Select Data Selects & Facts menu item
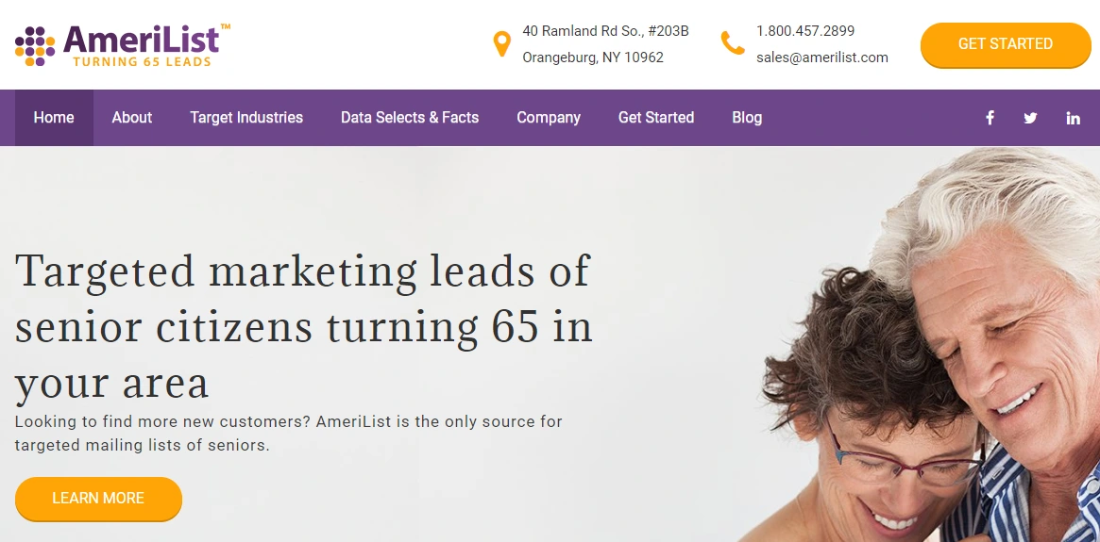1100x542 pixels. pos(410,118)
